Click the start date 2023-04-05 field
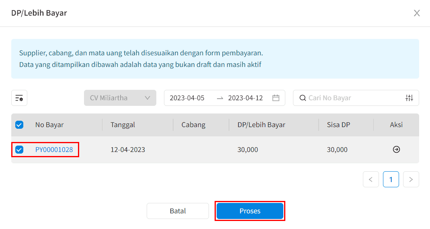Screen dimensions: 430x229 tap(187, 98)
